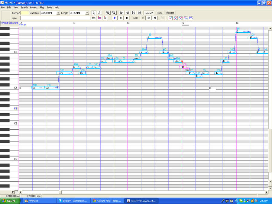
Task: Switch to Hatsune Miku Chrome taskbar window
Action: tap(107, 201)
